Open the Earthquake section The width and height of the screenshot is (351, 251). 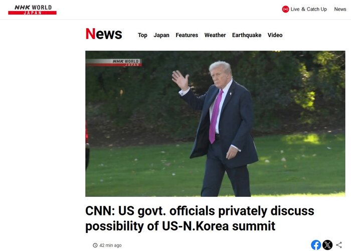(247, 35)
